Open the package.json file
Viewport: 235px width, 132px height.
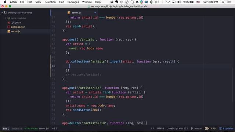[x=18, y=27]
